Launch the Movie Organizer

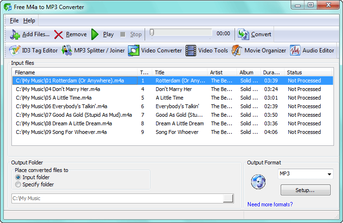tap(259, 51)
